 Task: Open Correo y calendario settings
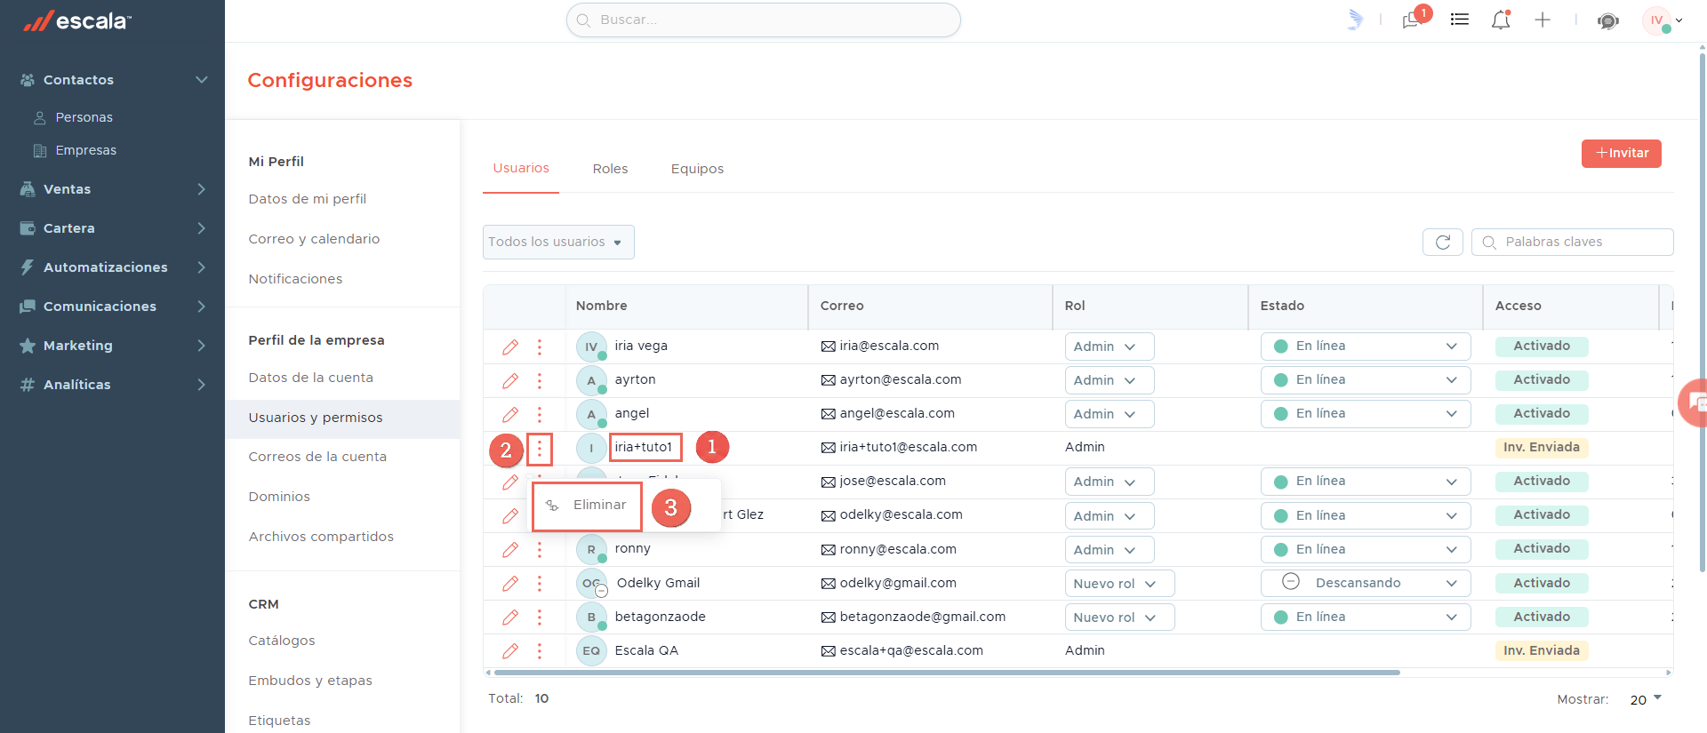pyautogui.click(x=314, y=239)
